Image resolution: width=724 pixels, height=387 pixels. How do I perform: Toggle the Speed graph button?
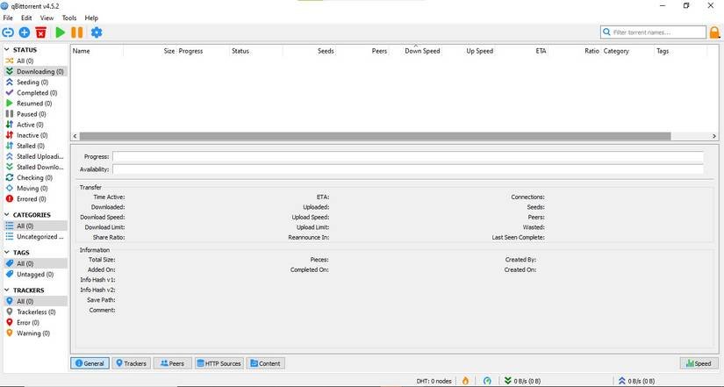click(x=699, y=363)
